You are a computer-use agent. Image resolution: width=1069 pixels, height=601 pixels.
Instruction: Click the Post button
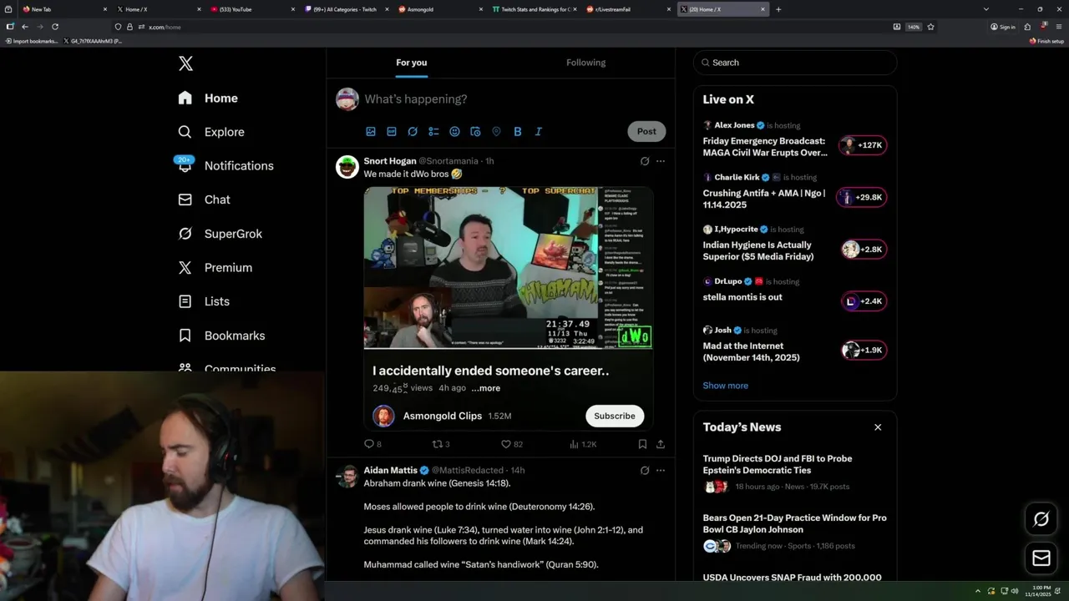646,131
